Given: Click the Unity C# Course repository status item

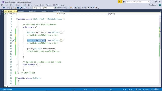Looking at the screenshot, I should tap(142, 89).
